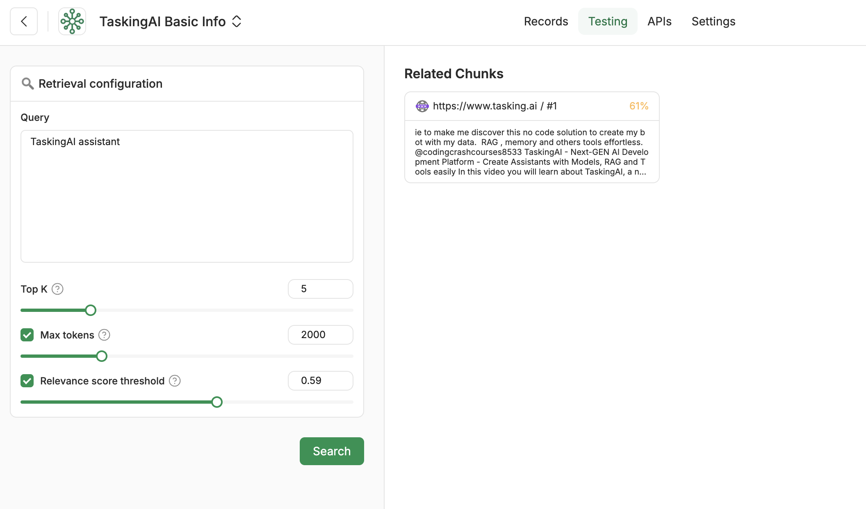The image size is (866, 509).
Task: Switch to the APIs tab
Action: click(x=659, y=21)
